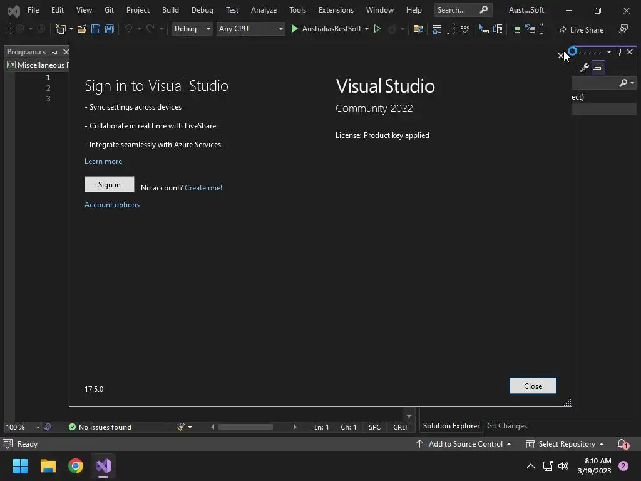Screen dimensions: 641x481
Task: Toggle the pin on Program.cs tab
Action: (x=55, y=52)
